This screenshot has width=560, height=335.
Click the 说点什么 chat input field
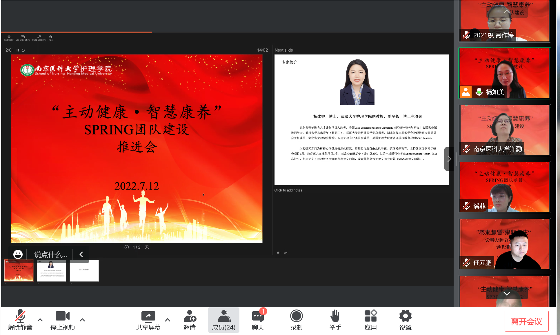click(x=50, y=254)
